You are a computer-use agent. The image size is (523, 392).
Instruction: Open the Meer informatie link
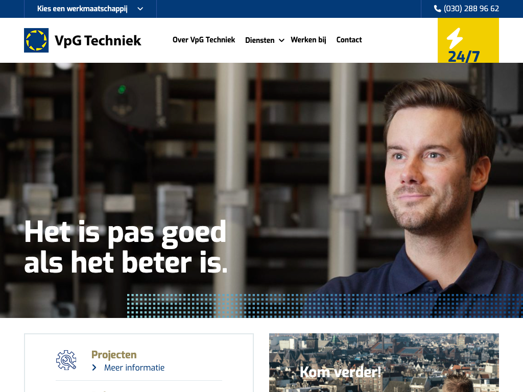click(x=134, y=367)
